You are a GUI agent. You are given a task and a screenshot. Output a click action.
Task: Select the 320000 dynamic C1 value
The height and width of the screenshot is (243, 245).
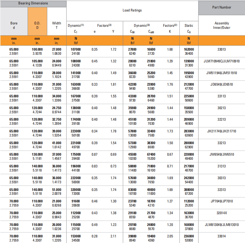click(76, 190)
